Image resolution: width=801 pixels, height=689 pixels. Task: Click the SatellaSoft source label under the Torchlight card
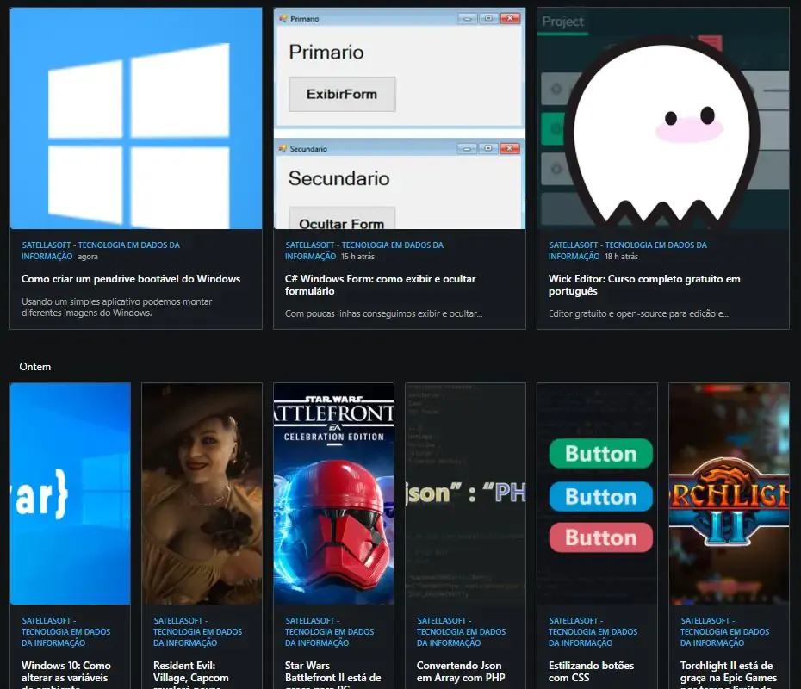pos(724,632)
